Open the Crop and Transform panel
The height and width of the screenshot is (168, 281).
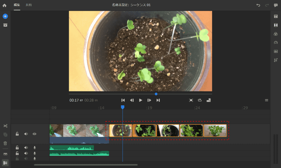click(276, 60)
